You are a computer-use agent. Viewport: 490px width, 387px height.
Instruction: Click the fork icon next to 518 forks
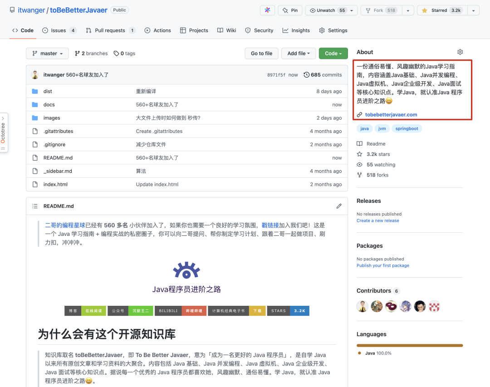(360, 175)
